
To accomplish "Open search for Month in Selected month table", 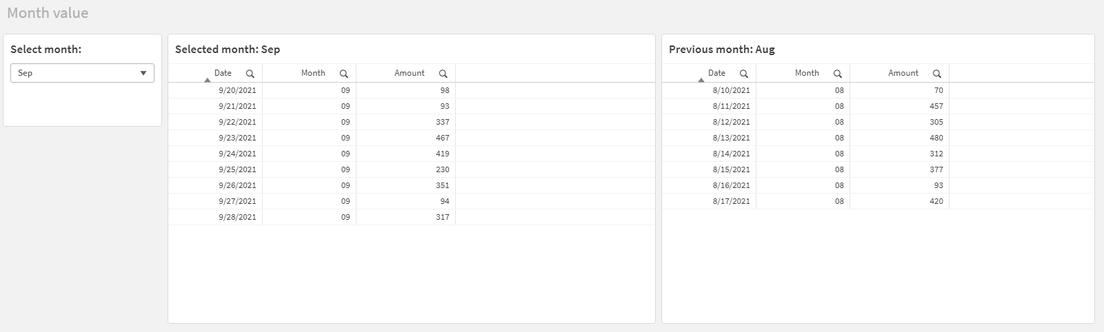I will (x=344, y=74).
